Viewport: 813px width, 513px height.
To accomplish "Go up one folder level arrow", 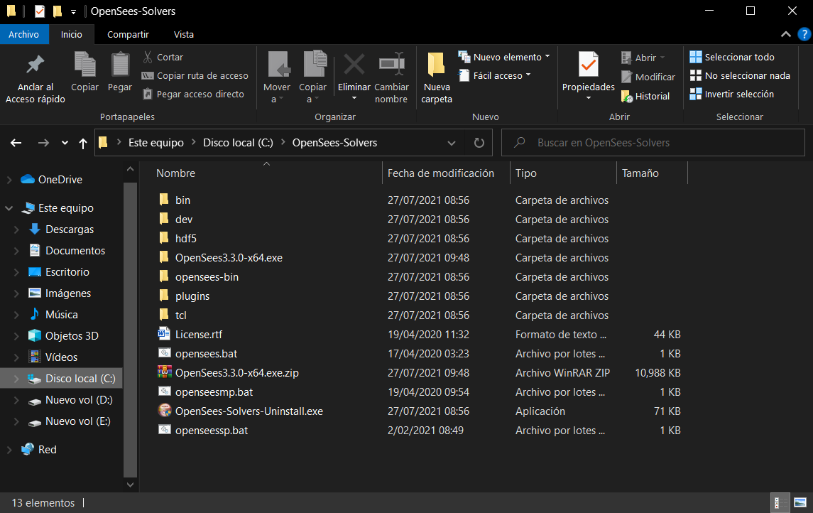I will [x=83, y=143].
